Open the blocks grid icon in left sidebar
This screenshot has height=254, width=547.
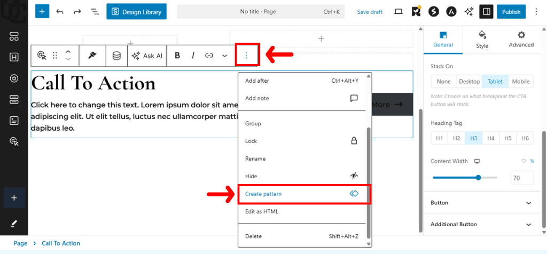14,37
